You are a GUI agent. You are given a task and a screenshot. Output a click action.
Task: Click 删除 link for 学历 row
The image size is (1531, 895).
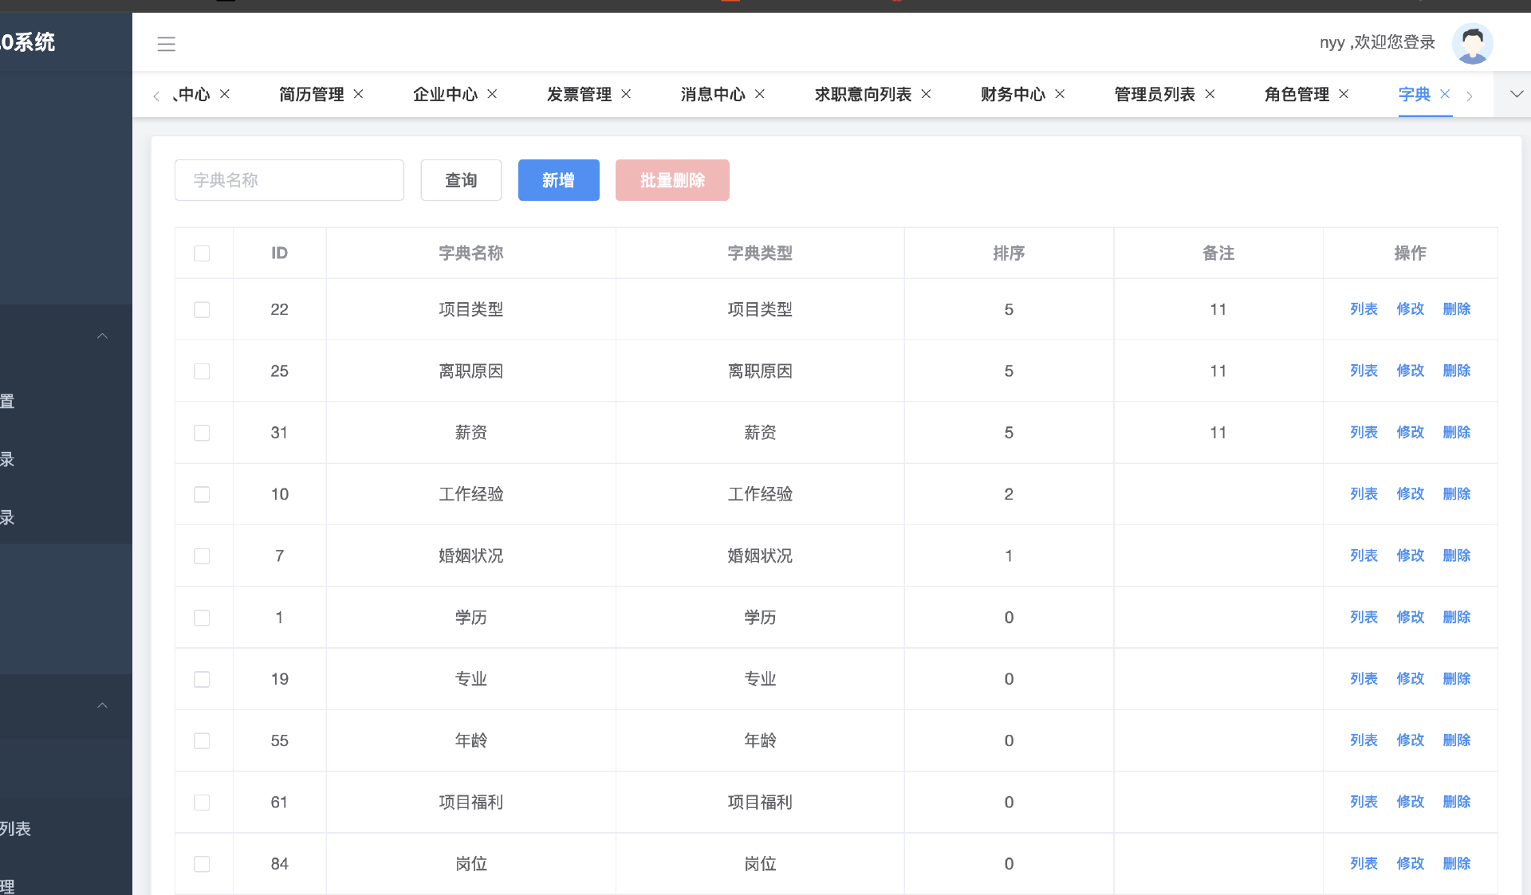click(x=1456, y=617)
